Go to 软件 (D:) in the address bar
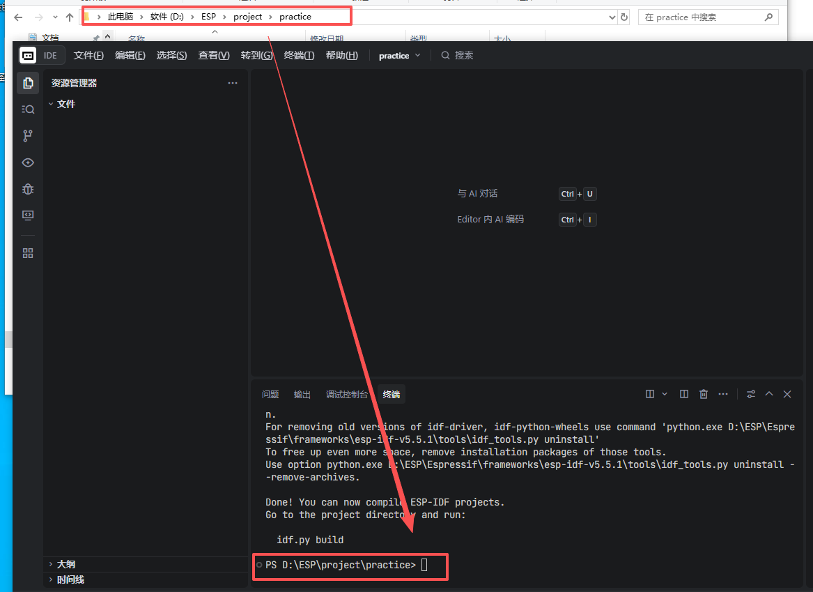The height and width of the screenshot is (592, 813). point(167,17)
